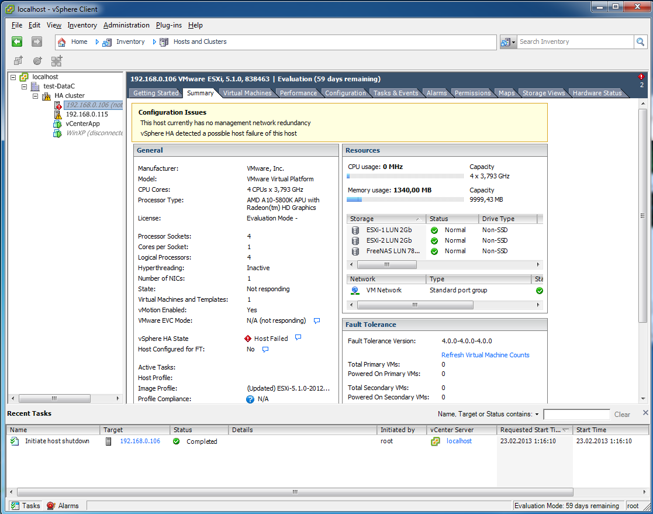Open the Administration menu

coord(126,25)
